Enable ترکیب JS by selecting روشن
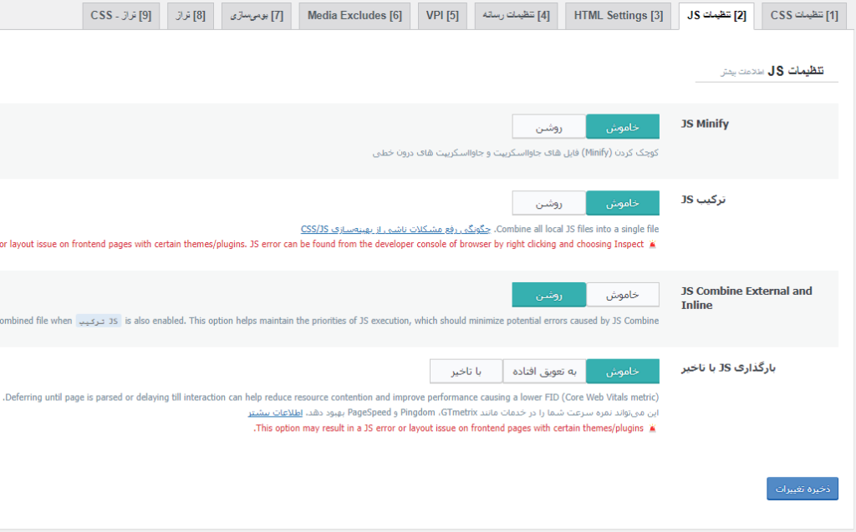 pos(548,203)
